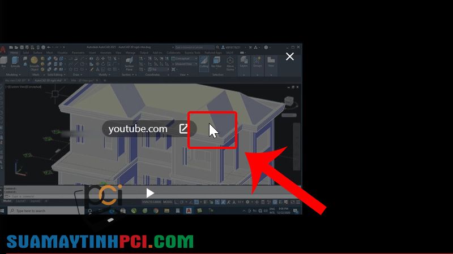Switch to the Express Tools ribbon tab
453x254 pixels.
(193, 52)
